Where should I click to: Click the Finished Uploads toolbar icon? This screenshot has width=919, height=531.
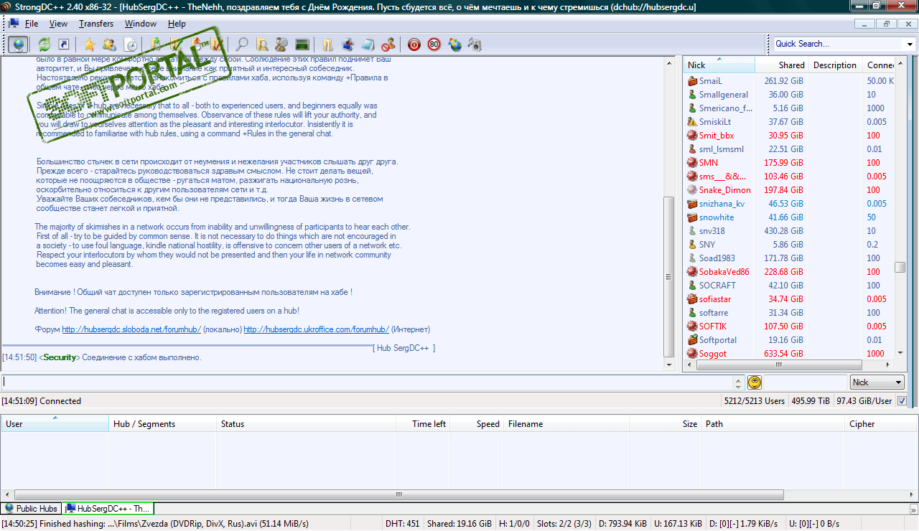point(216,44)
